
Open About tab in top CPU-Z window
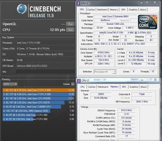coord(143,10)
